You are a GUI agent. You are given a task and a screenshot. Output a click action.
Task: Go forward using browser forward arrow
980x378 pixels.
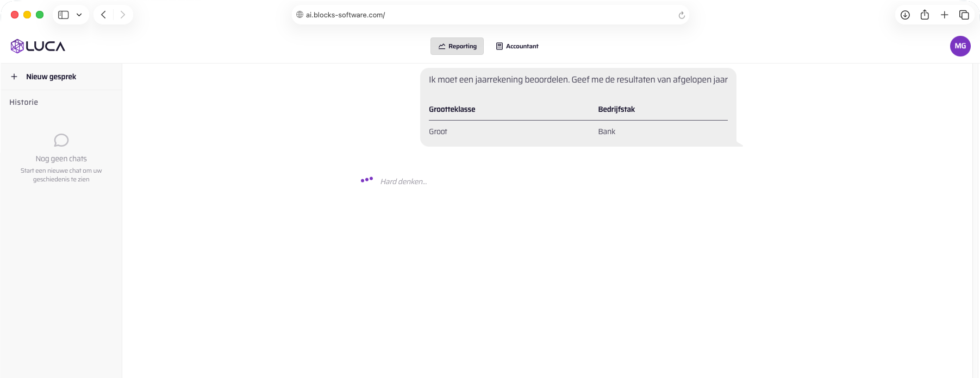click(x=123, y=15)
